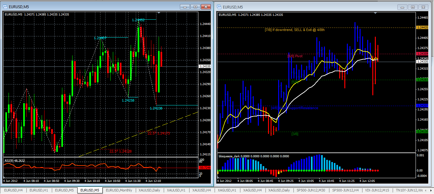Click the left chart OHLC header text
Image resolution: width=434 pixels, height=194 pixels.
pos(37,14)
